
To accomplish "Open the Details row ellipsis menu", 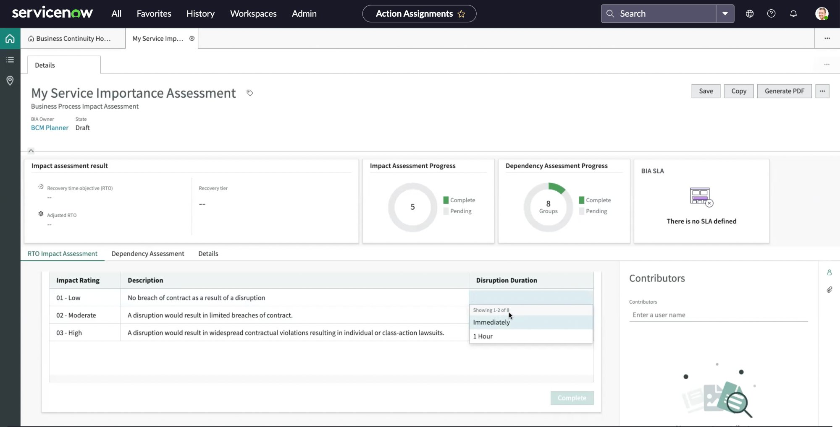I will point(827,65).
